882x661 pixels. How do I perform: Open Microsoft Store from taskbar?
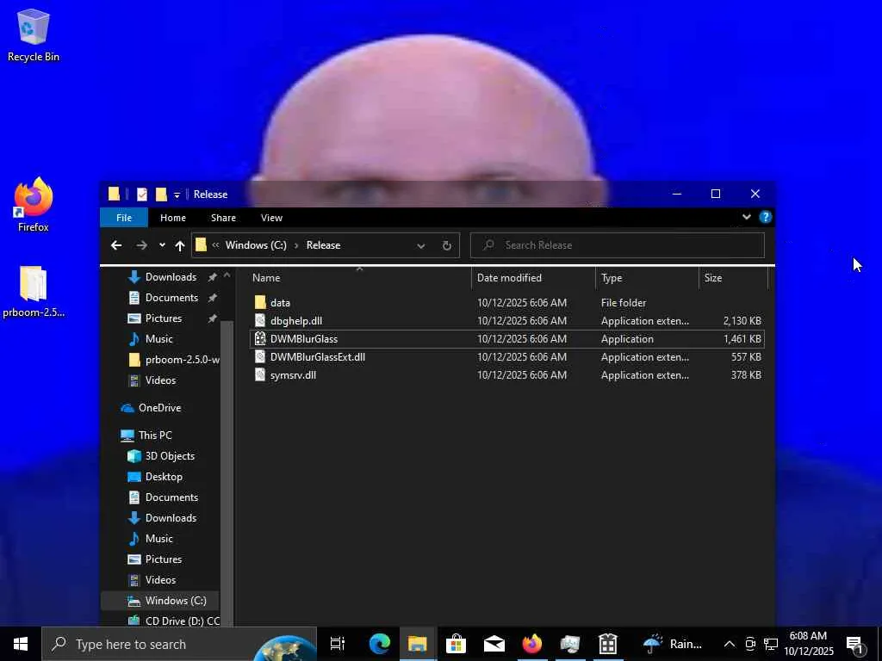pyautogui.click(x=456, y=644)
